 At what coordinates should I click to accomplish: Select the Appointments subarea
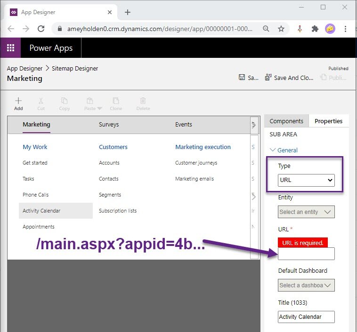39,227
